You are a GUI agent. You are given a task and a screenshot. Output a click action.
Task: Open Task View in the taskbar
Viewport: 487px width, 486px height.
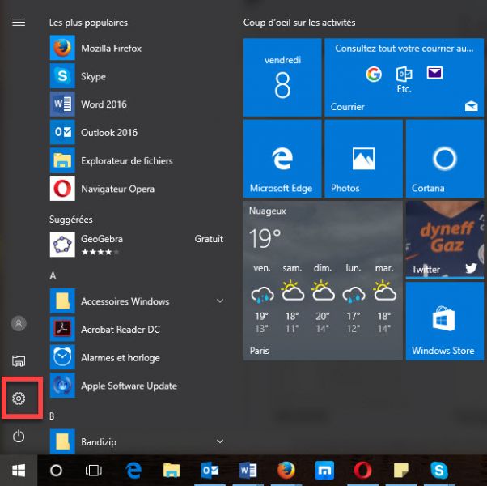pos(94,470)
